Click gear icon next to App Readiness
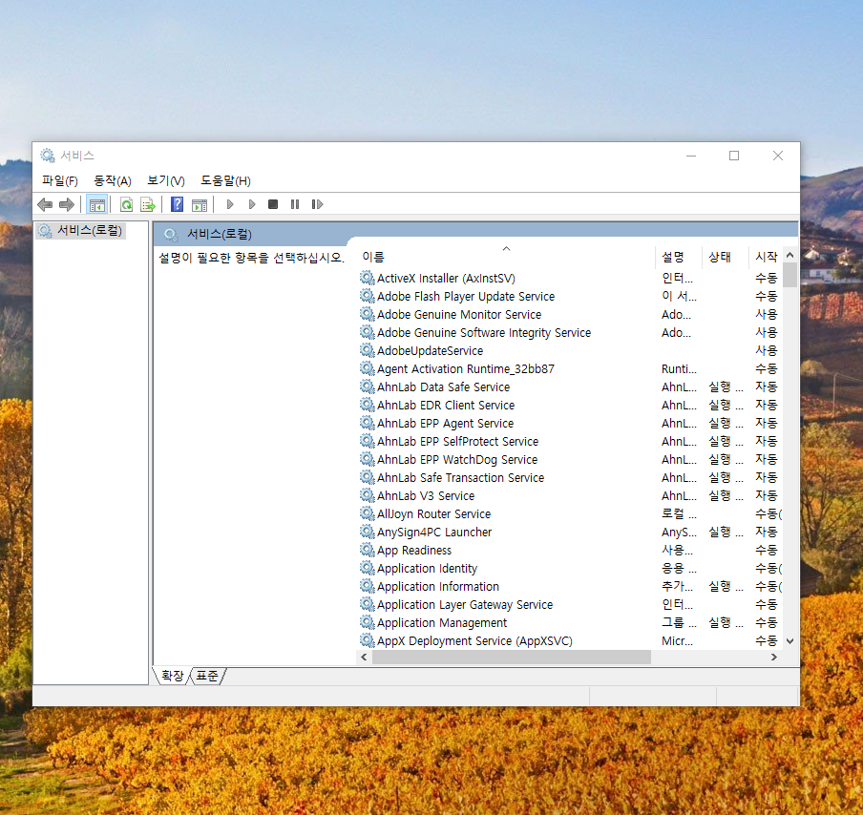The width and height of the screenshot is (863, 815). tap(368, 550)
